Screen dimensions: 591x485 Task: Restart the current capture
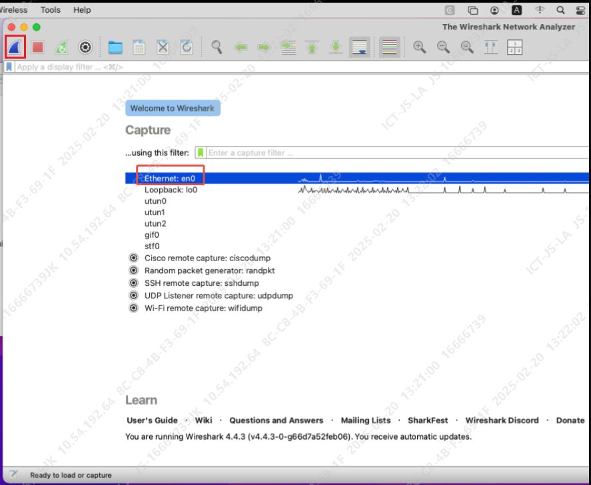[x=61, y=47]
